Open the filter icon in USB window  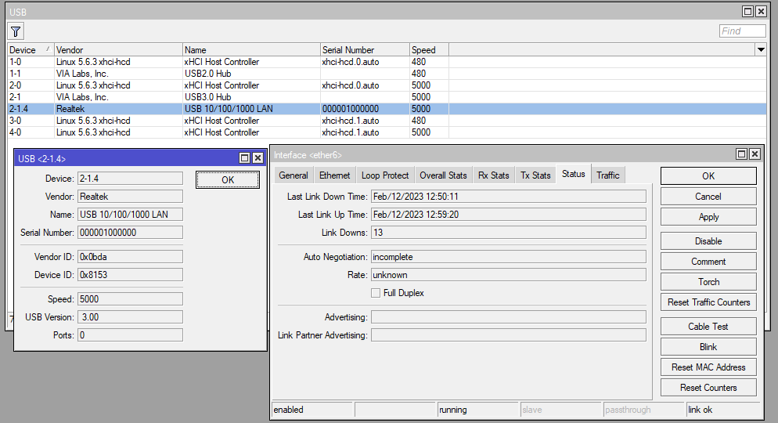pyautogui.click(x=16, y=31)
